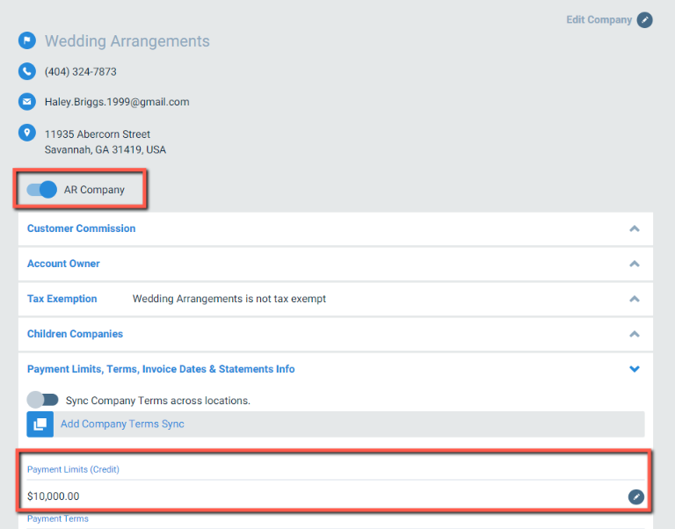Expand the Tax Exemption section chevron
675x529 pixels.
point(634,299)
